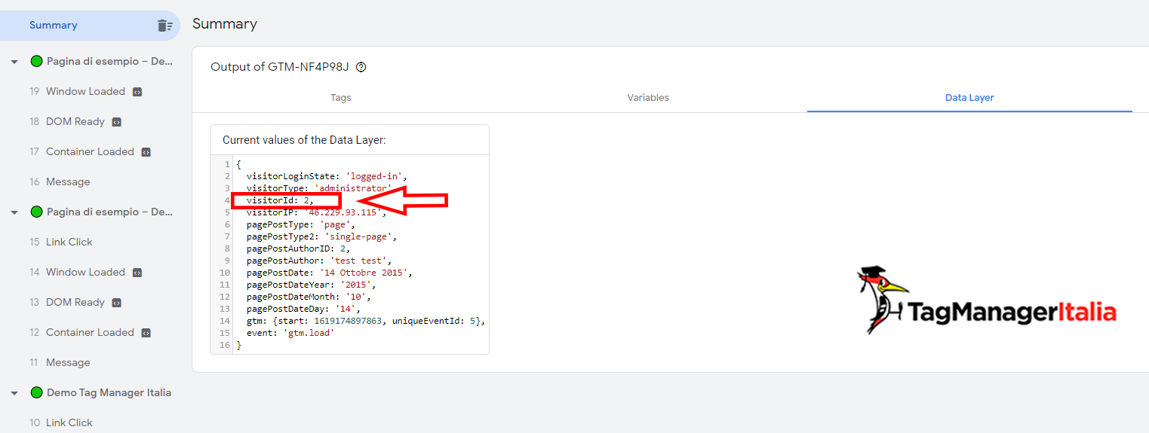Image resolution: width=1149 pixels, height=433 pixels.
Task: Select event 15 Link Click
Action: coord(69,242)
